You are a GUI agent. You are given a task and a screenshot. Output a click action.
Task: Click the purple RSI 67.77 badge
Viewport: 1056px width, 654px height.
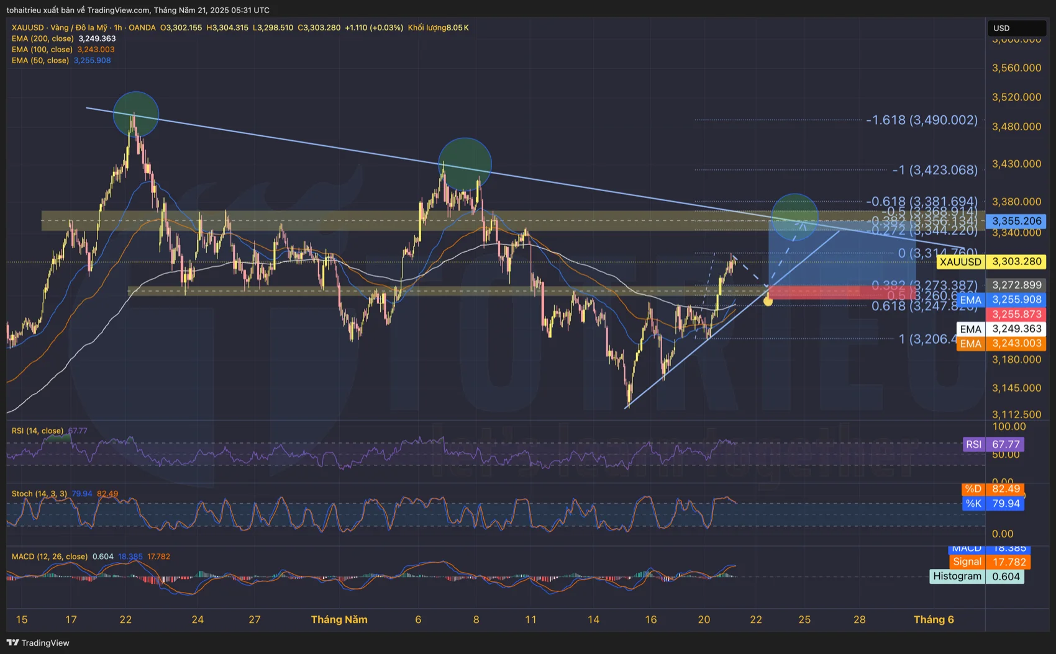click(993, 444)
